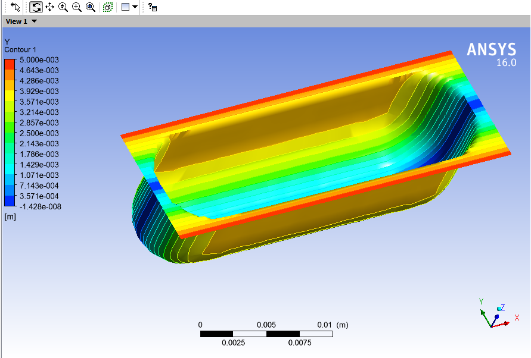Viewport: 531px width, 358px height.
Task: Open the dropdown beside the help icon
Action: point(135,7)
